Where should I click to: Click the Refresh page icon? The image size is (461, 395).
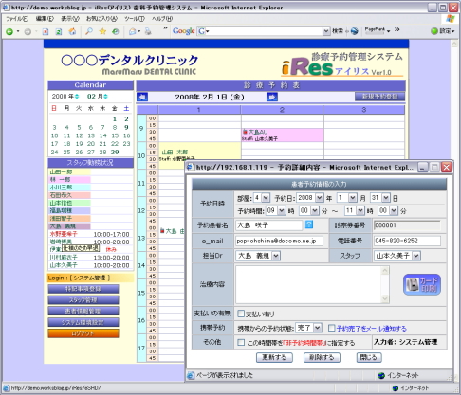click(59, 31)
